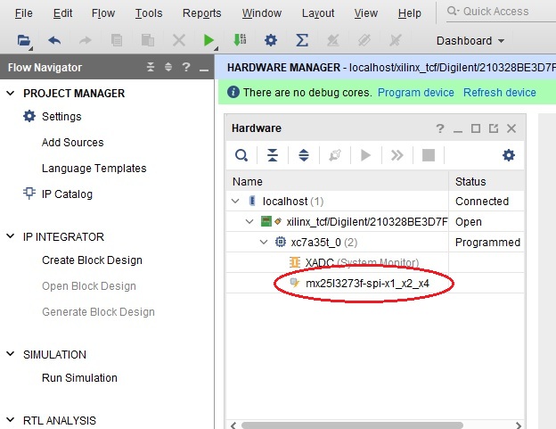Collapse the localhost tree node
The image size is (556, 429).
pyautogui.click(x=236, y=202)
